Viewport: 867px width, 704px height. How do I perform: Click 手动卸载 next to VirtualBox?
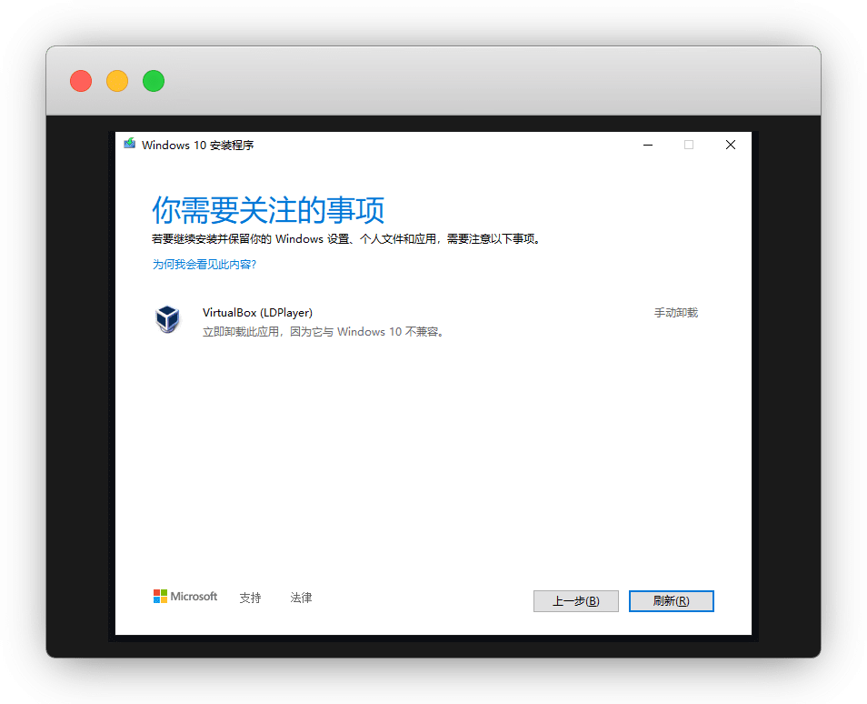tap(676, 313)
